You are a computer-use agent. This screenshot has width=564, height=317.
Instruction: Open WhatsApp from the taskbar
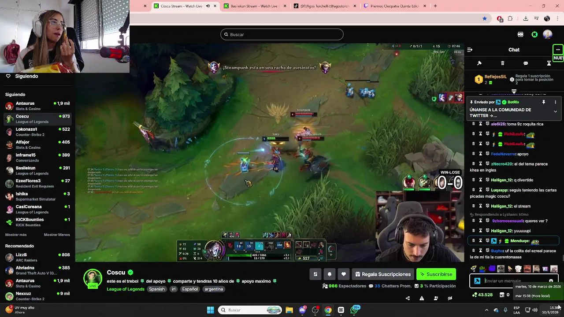[x=355, y=310]
